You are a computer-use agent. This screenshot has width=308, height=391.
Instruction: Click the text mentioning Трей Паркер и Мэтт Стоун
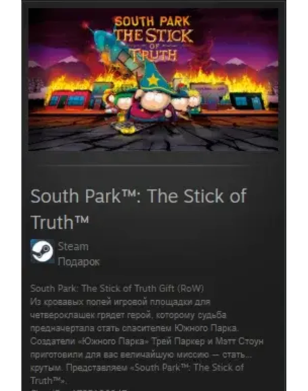pyautogui.click(x=147, y=341)
